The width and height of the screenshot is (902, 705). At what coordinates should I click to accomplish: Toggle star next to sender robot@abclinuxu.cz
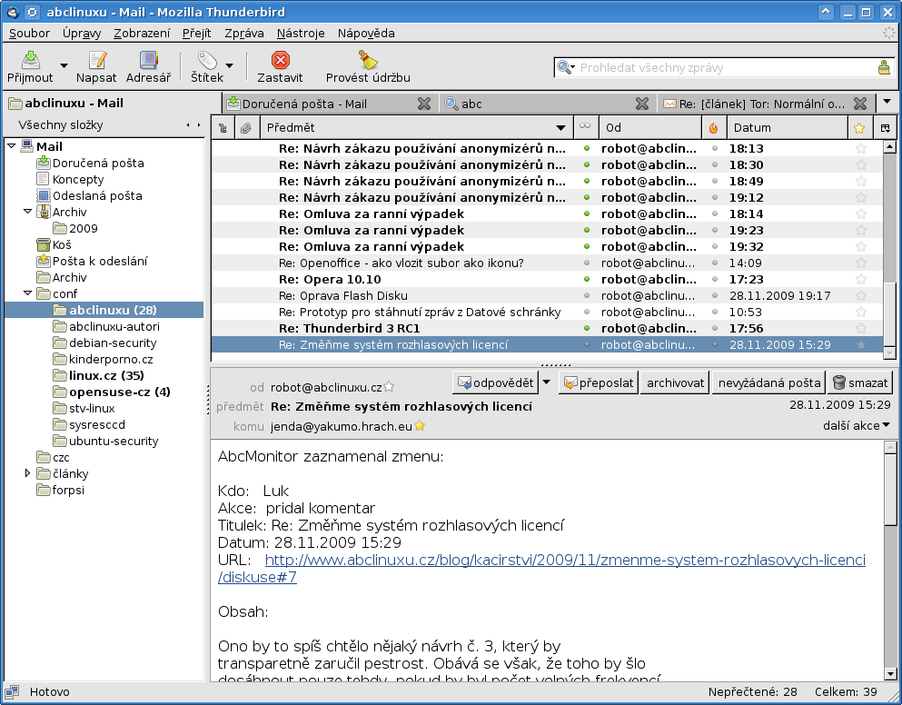click(389, 386)
